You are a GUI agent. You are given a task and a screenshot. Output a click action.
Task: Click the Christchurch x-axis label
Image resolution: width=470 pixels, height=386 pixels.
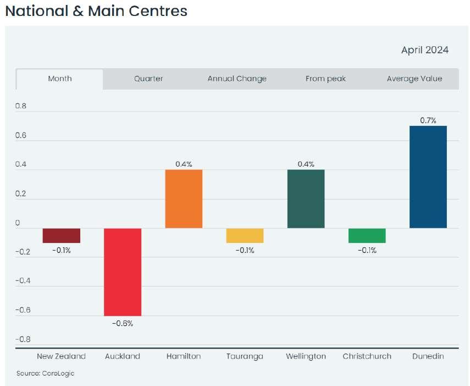point(367,356)
